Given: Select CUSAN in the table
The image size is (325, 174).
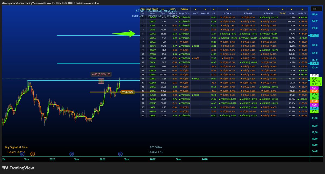Looking at the screenshot, I should pyautogui.click(x=153, y=95).
